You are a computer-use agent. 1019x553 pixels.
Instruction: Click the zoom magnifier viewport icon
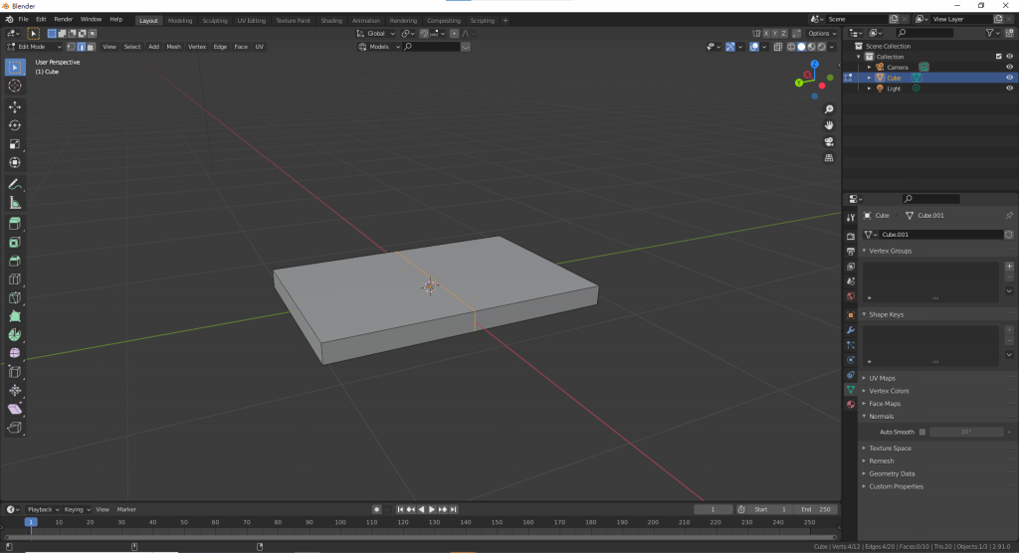point(829,108)
